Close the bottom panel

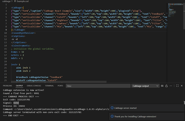(x=182, y=86)
